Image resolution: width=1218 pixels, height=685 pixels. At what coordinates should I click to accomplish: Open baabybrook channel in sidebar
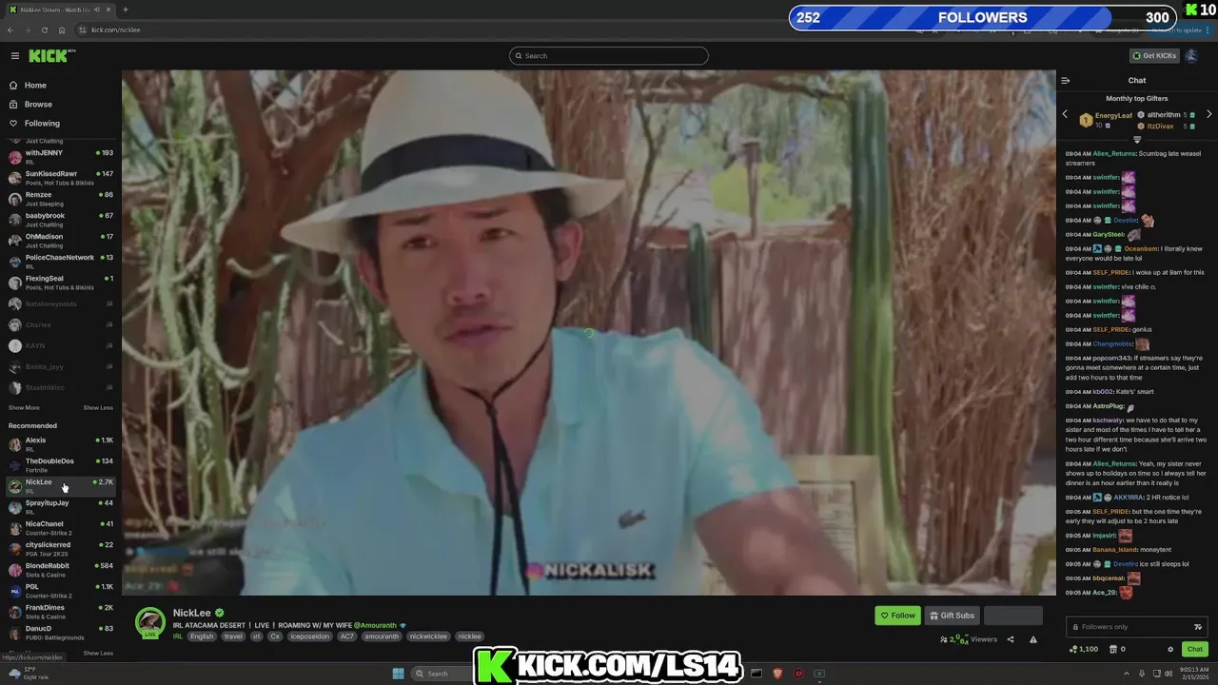pyautogui.click(x=61, y=220)
